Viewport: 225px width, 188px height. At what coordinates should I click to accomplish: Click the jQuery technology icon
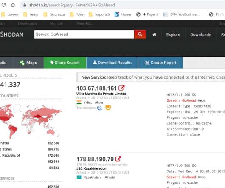click(x=100, y=108)
